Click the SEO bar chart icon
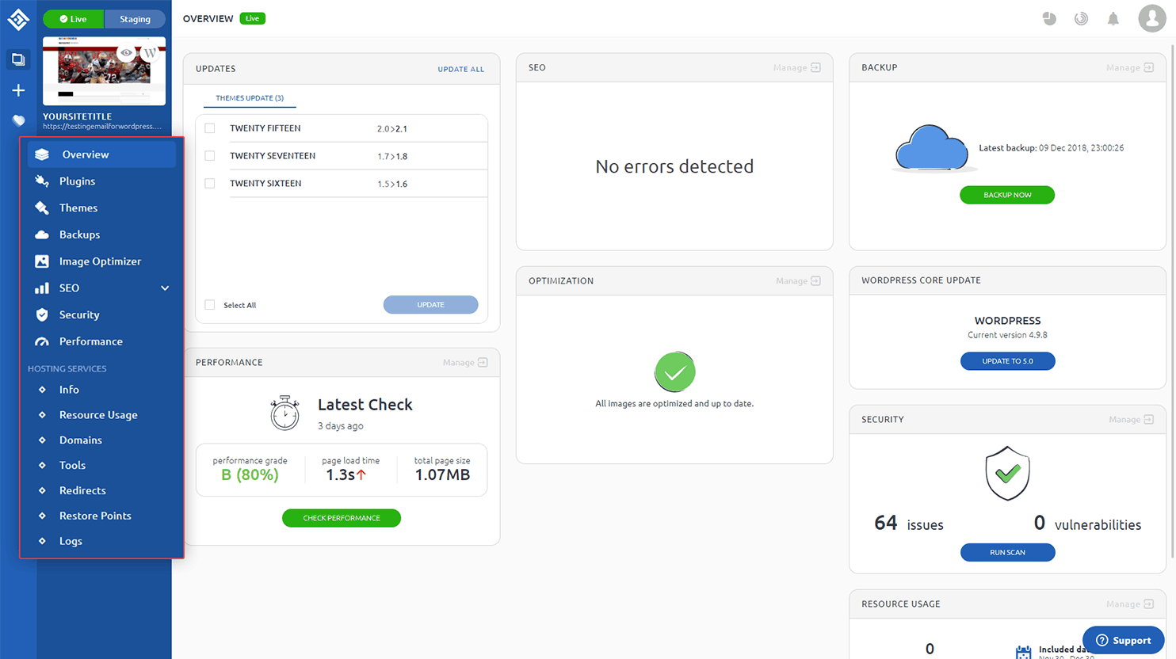 pos(42,288)
